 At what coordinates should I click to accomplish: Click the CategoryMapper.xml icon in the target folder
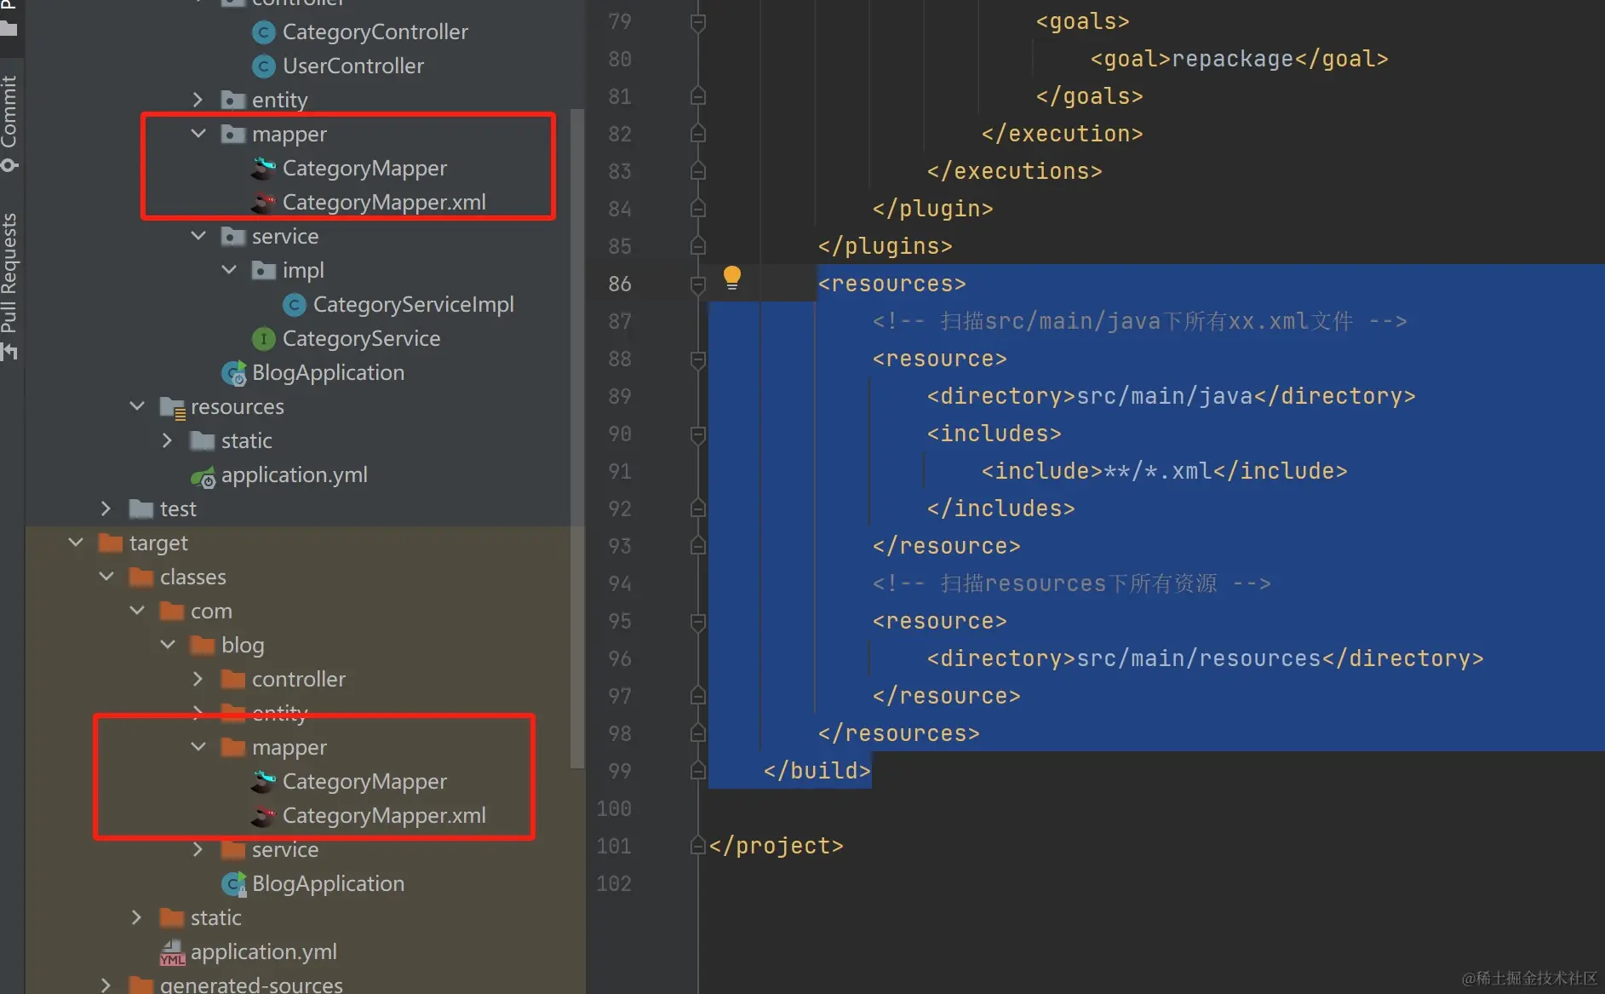pos(264,816)
